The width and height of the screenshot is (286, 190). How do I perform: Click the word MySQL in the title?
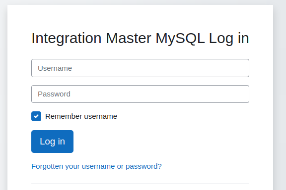pyautogui.click(x=180, y=39)
